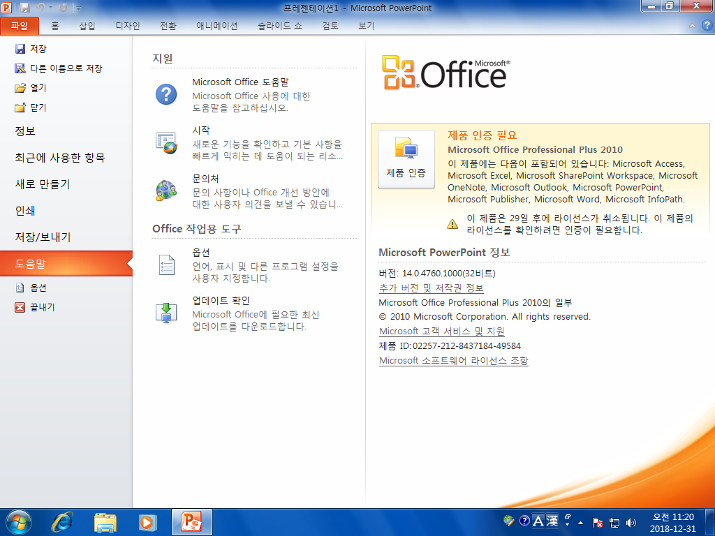This screenshot has width=715, height=536.
Task: Switch to the Design (디자인) tab
Action: (128, 26)
